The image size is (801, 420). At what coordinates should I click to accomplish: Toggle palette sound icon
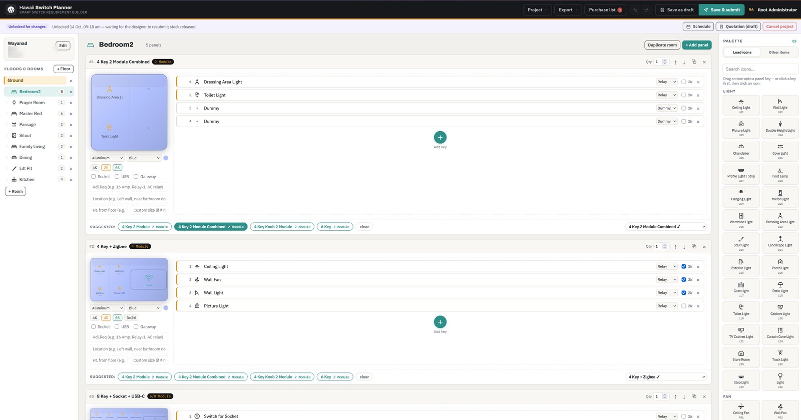click(794, 41)
